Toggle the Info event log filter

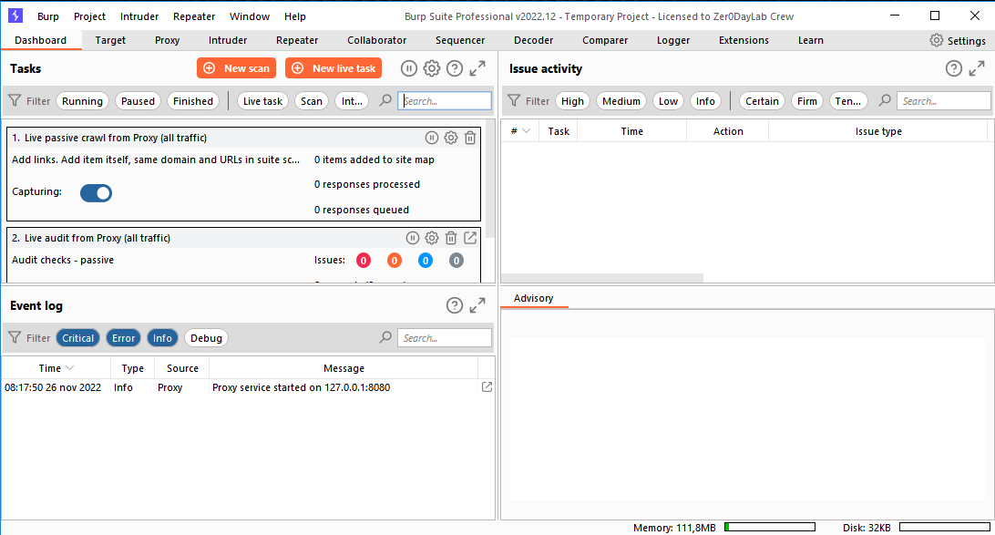(162, 338)
